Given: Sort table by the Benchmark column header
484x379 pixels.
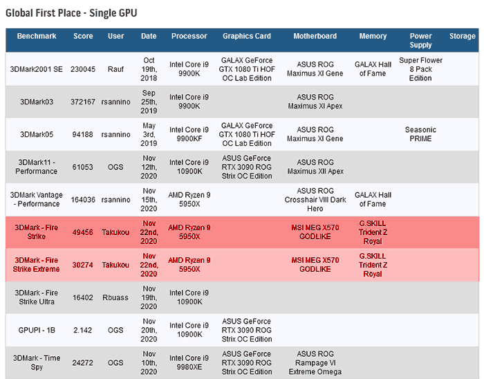Looking at the screenshot, I should coord(37,36).
